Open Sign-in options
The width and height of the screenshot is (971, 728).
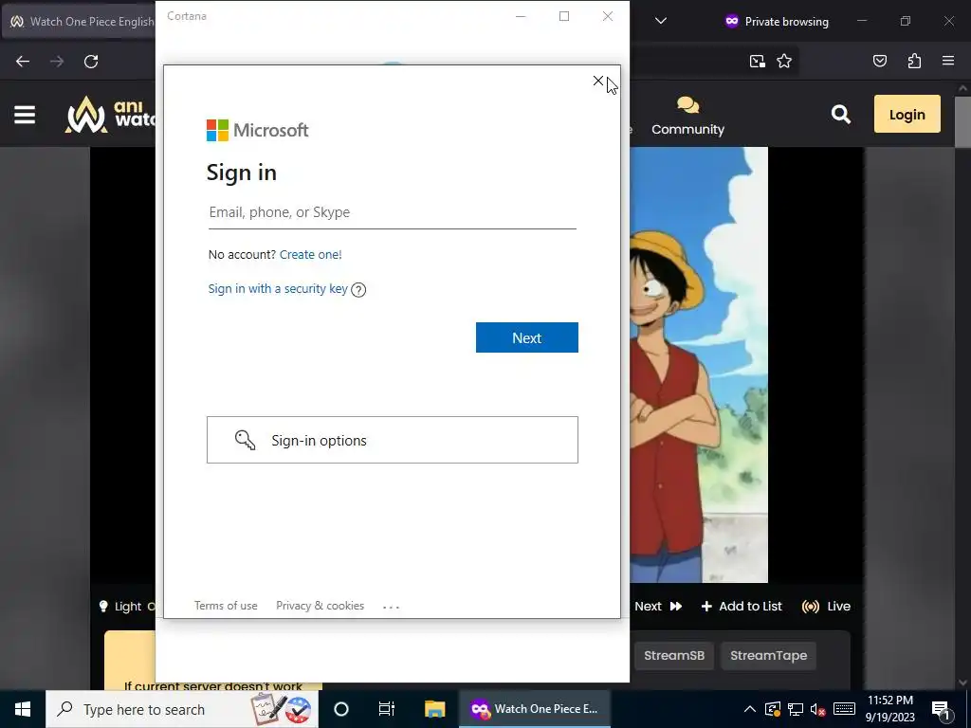pyautogui.click(x=392, y=440)
